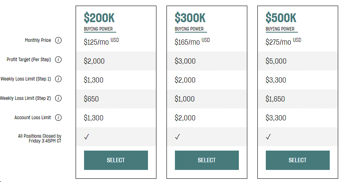Click checkmark in the $500K plan column
The height and width of the screenshot is (182, 341).
tap(268, 137)
